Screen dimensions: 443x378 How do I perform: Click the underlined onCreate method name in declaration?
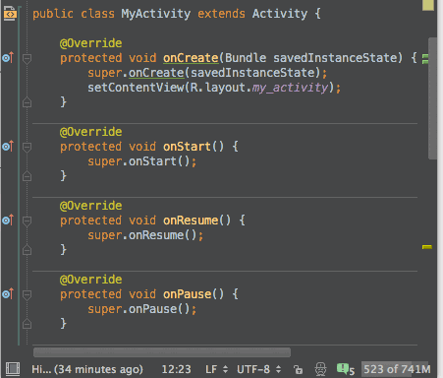pos(191,58)
